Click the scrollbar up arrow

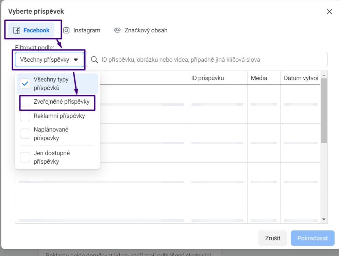coord(324,75)
